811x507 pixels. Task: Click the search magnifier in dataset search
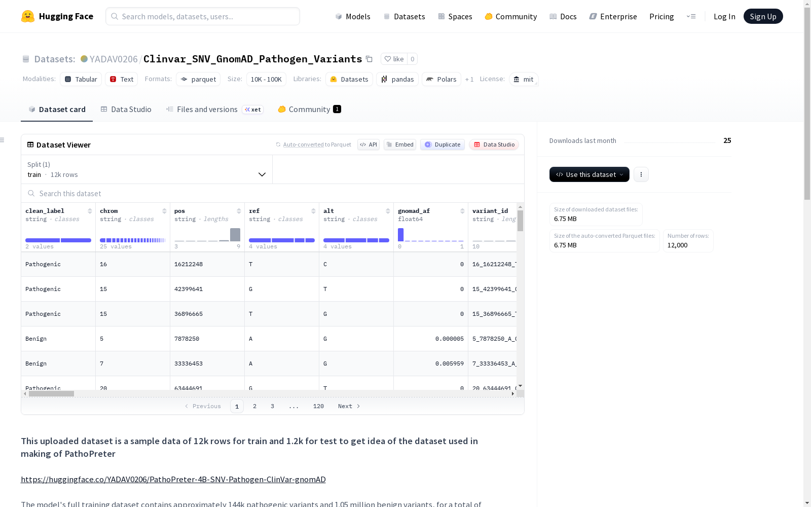point(31,193)
